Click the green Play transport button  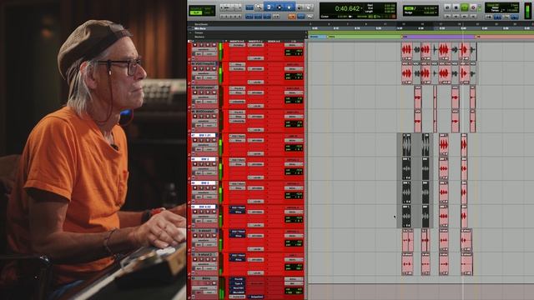point(465,7)
